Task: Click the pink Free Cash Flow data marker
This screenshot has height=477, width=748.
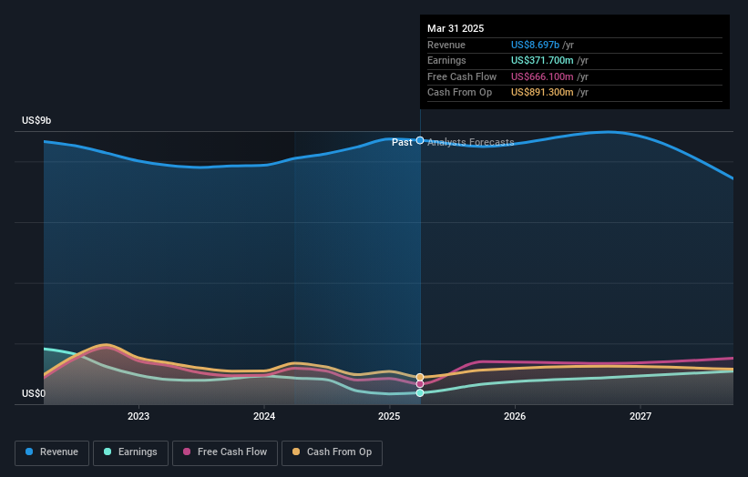Action: click(420, 383)
